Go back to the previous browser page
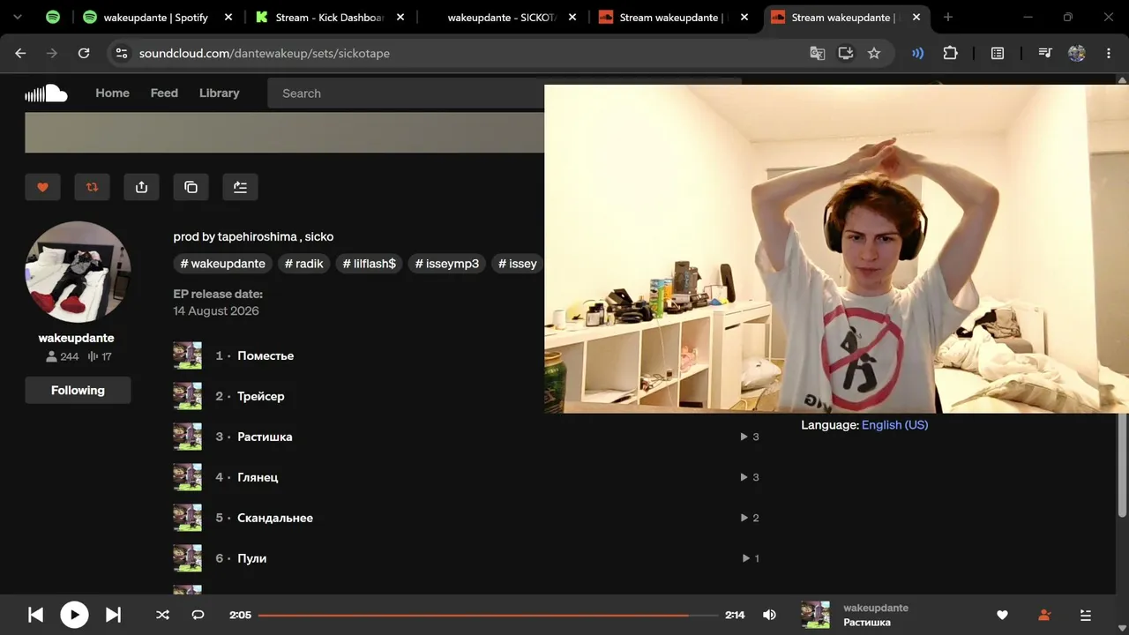Image resolution: width=1129 pixels, height=635 pixels. coord(20,53)
